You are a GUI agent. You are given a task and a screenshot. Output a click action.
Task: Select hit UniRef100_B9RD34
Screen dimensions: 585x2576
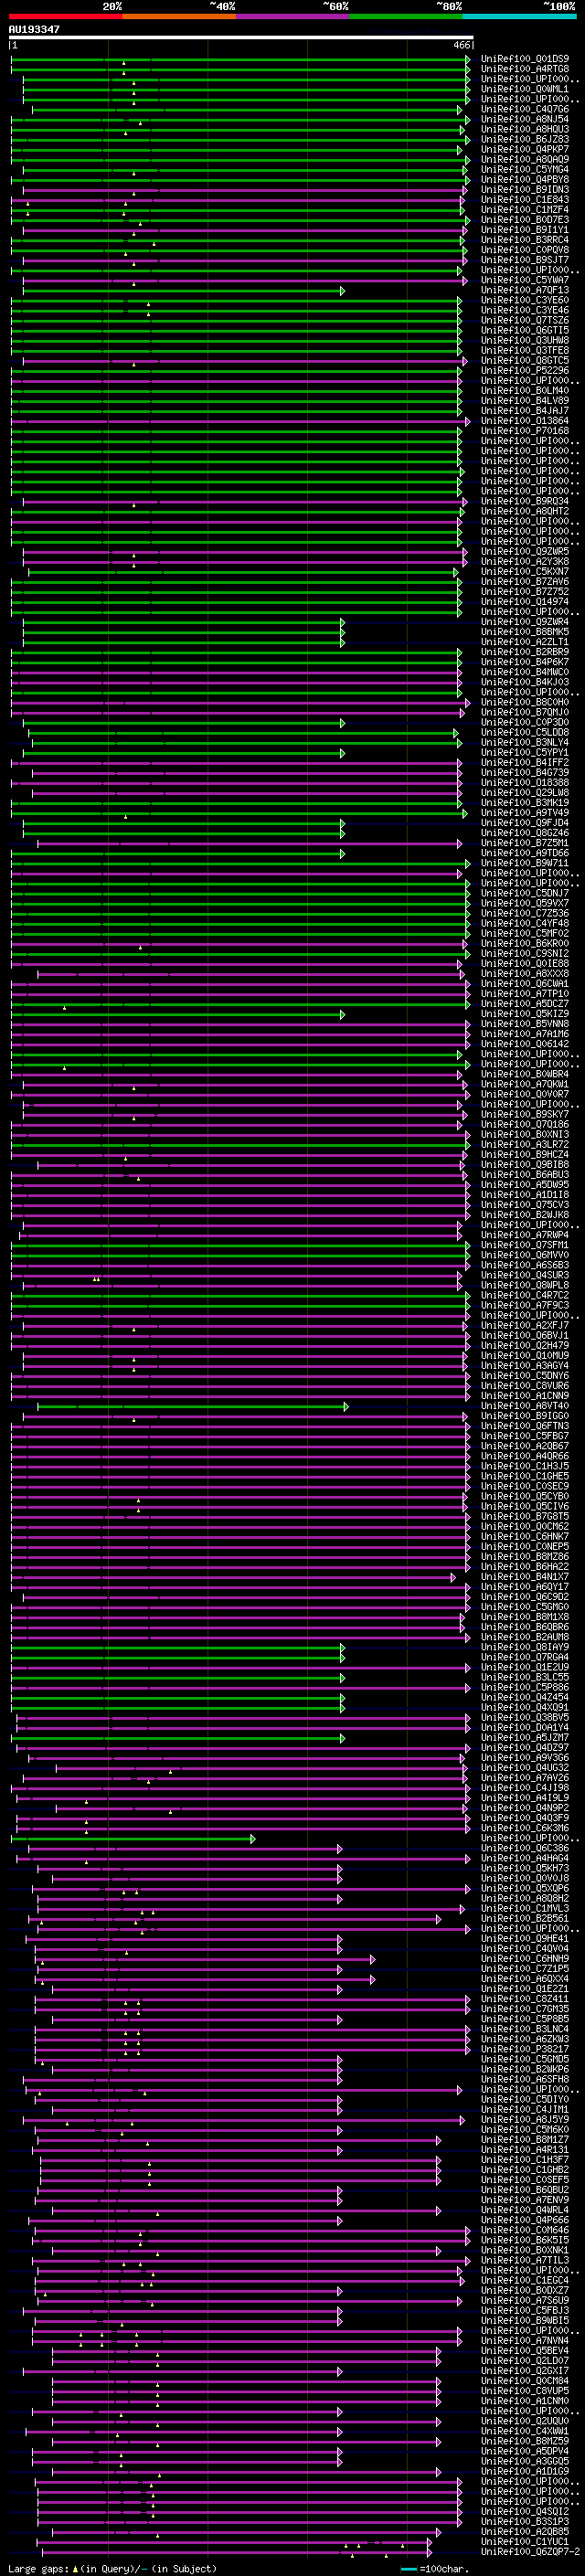coord(525,501)
